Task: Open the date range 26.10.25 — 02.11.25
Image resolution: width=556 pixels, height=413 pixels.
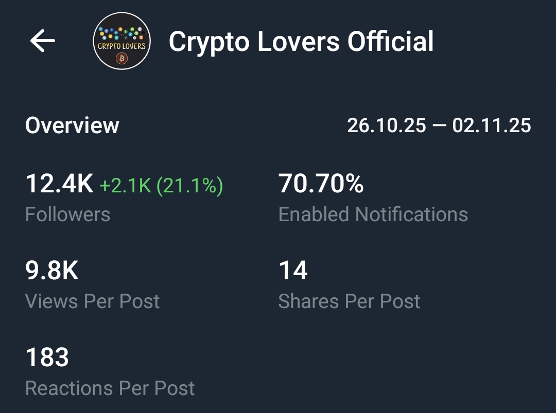Action: pos(440,125)
